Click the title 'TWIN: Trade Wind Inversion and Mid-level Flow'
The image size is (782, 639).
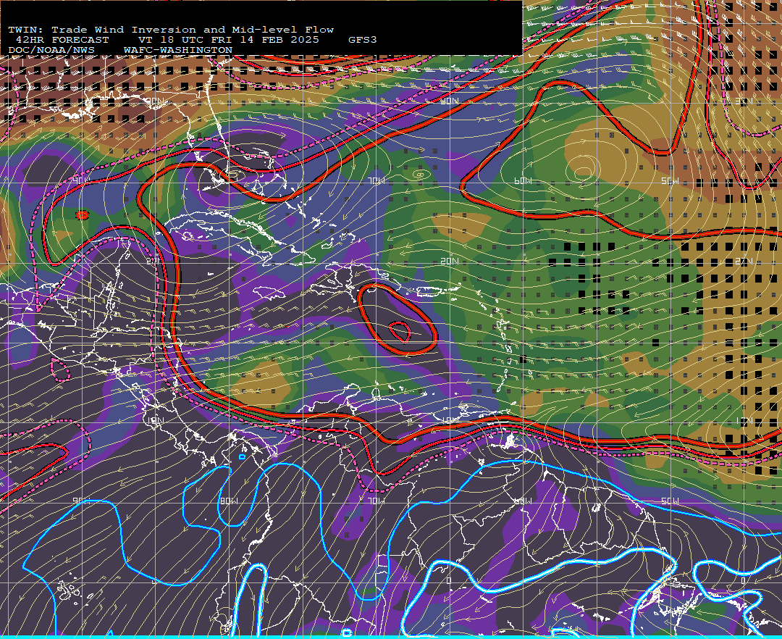pos(171,30)
